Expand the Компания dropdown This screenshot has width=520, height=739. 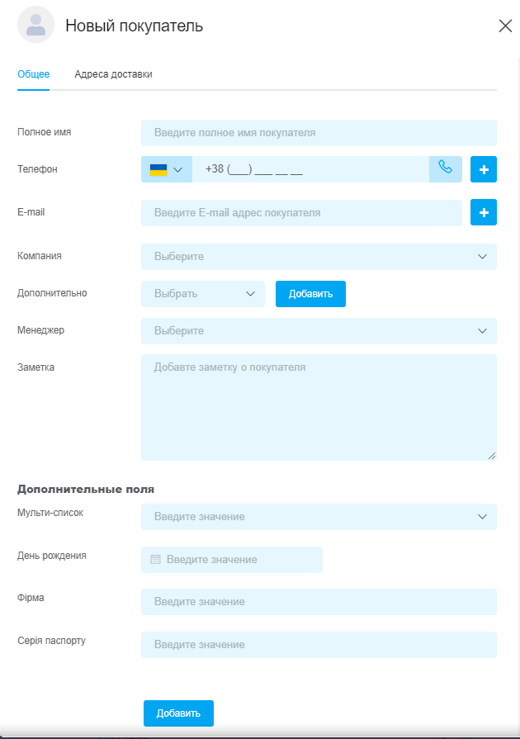pos(319,257)
